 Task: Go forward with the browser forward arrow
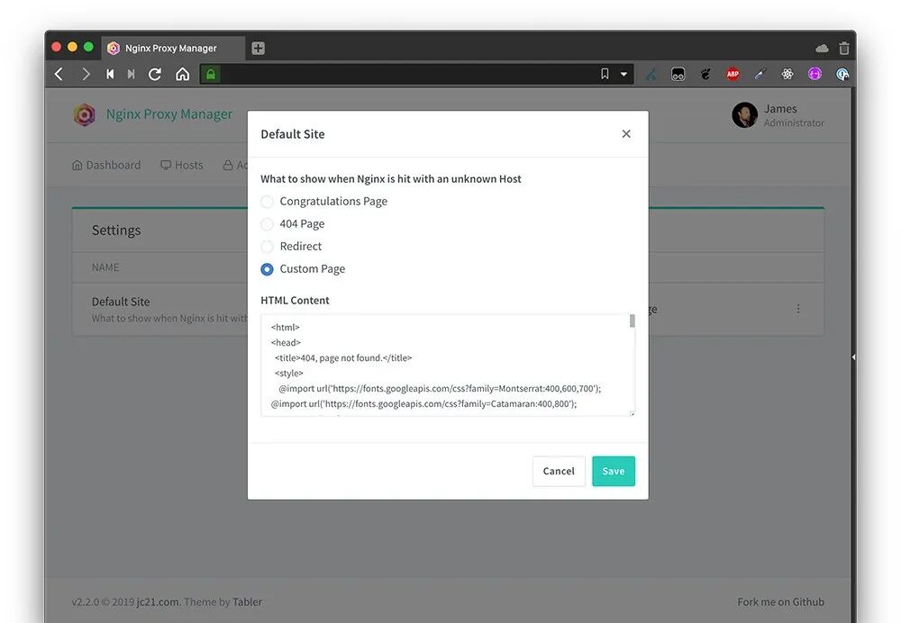coord(86,74)
